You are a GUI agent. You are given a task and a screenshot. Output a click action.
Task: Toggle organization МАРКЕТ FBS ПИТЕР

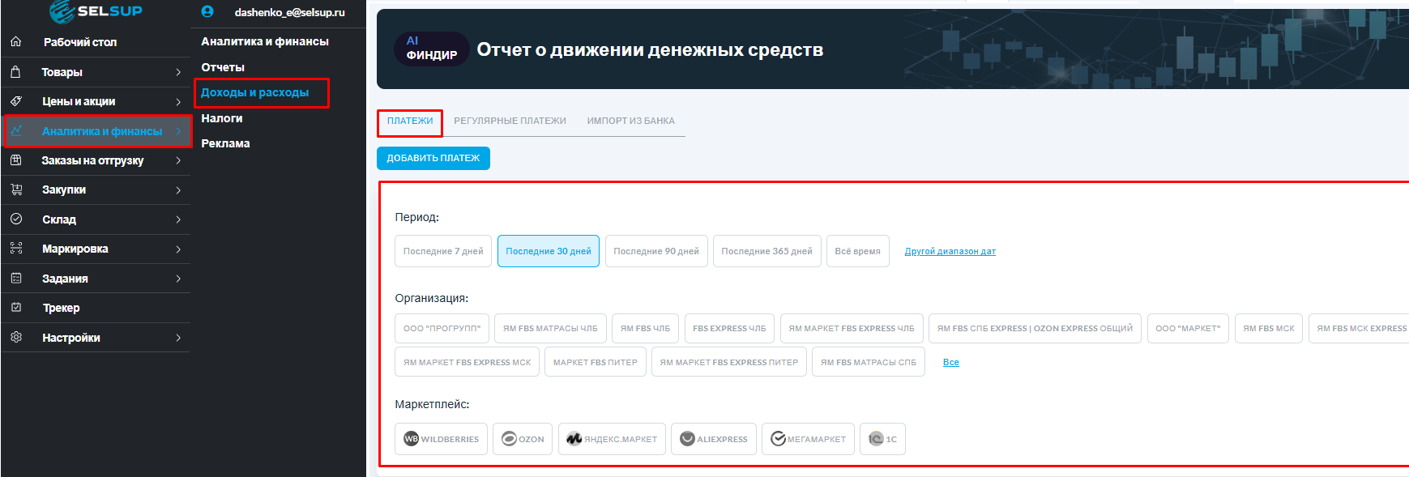point(596,362)
